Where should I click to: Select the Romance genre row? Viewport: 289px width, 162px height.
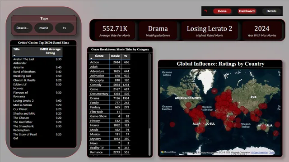tap(110, 152)
